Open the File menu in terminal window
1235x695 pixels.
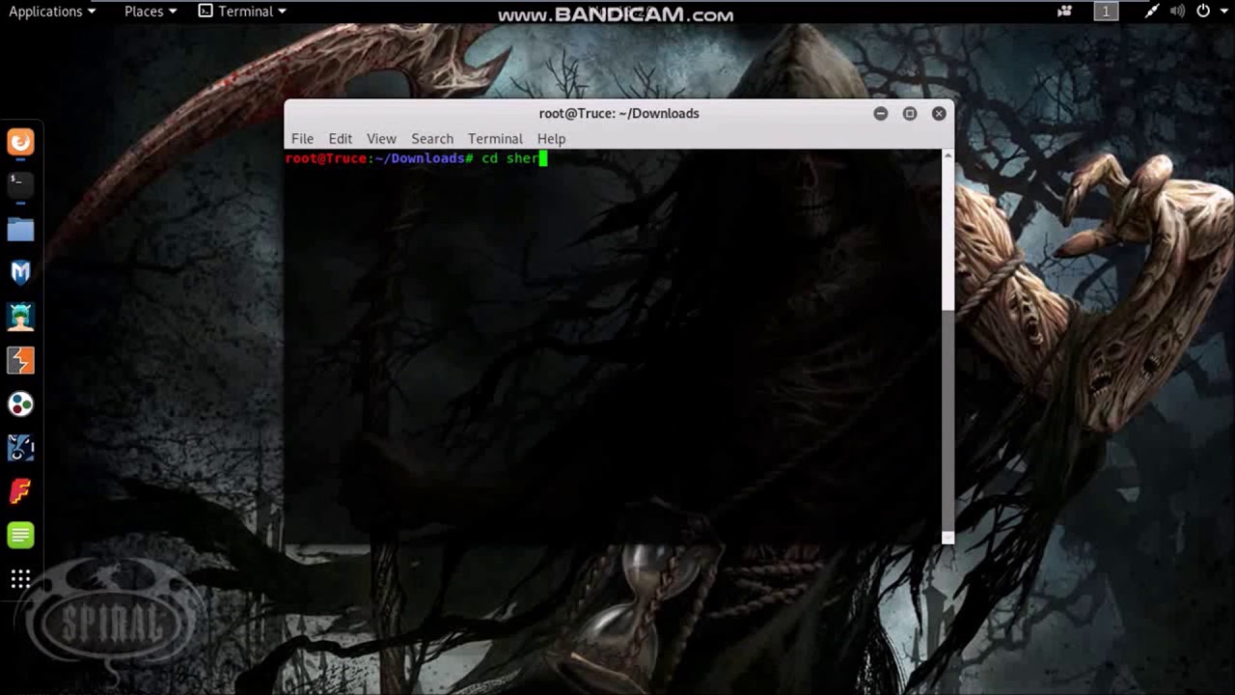pos(302,139)
